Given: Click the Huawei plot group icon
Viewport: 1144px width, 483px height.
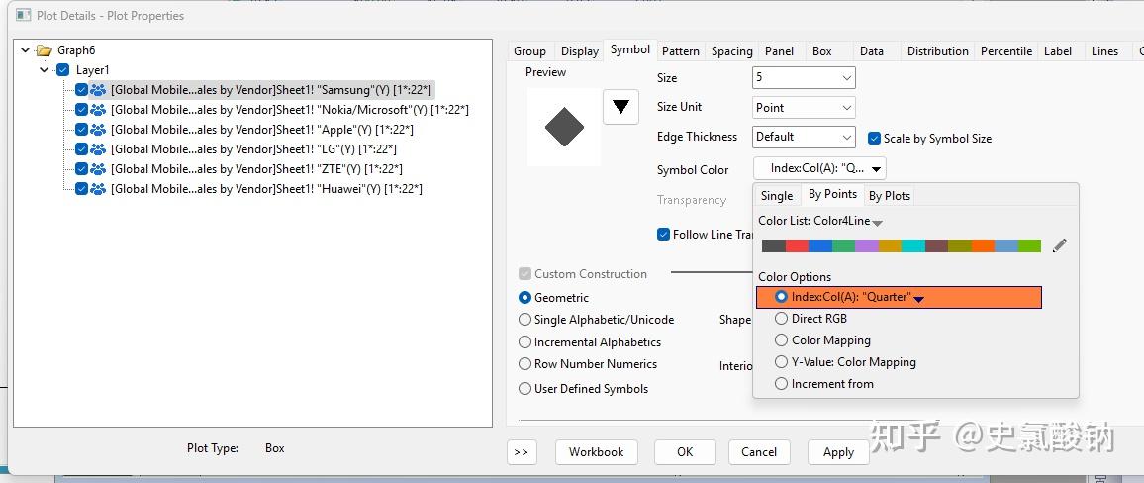Looking at the screenshot, I should click(x=98, y=189).
